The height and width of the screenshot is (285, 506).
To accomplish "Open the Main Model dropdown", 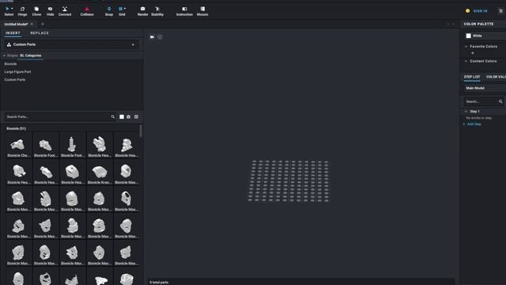I will click(485, 88).
